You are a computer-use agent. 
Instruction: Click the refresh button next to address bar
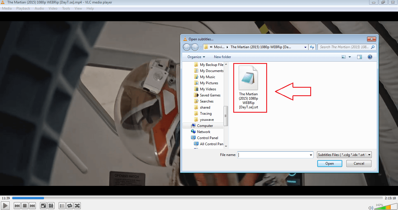point(312,47)
